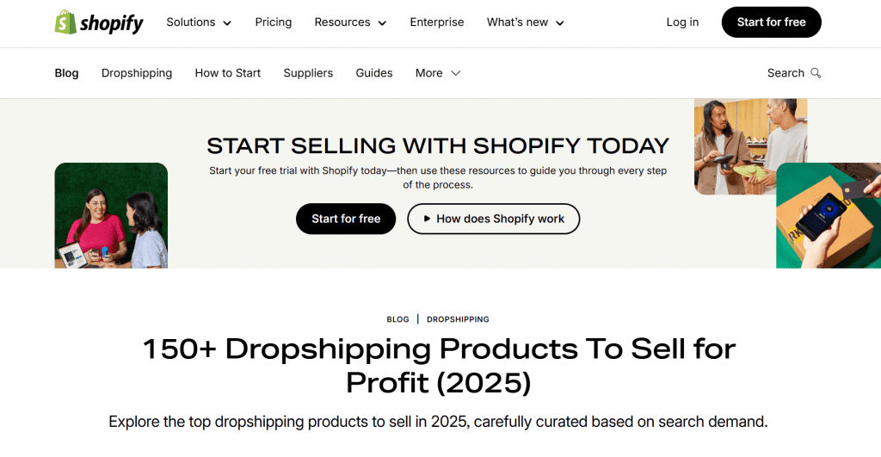The height and width of the screenshot is (457, 881).
Task: Click the banner Start for free button
Action: tap(346, 219)
